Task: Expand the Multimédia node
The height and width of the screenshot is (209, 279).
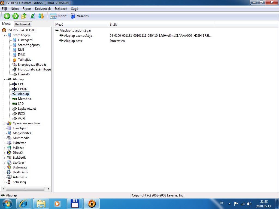Action: pos(4,138)
